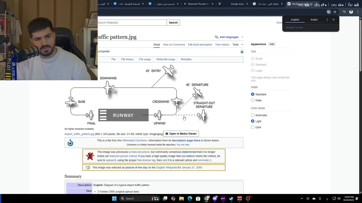Viewport: 362px width, 203px height.
Task: Open Edit local description tab
Action: (x=200, y=45)
